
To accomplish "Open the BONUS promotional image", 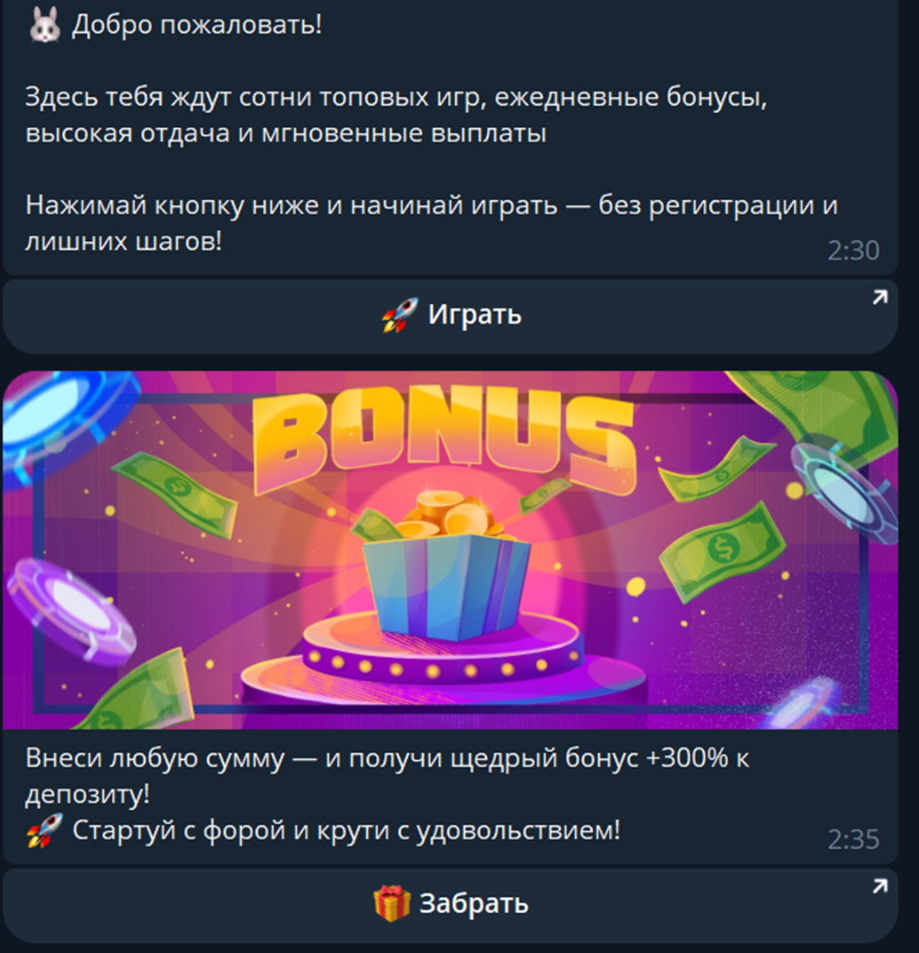I will coord(451,550).
